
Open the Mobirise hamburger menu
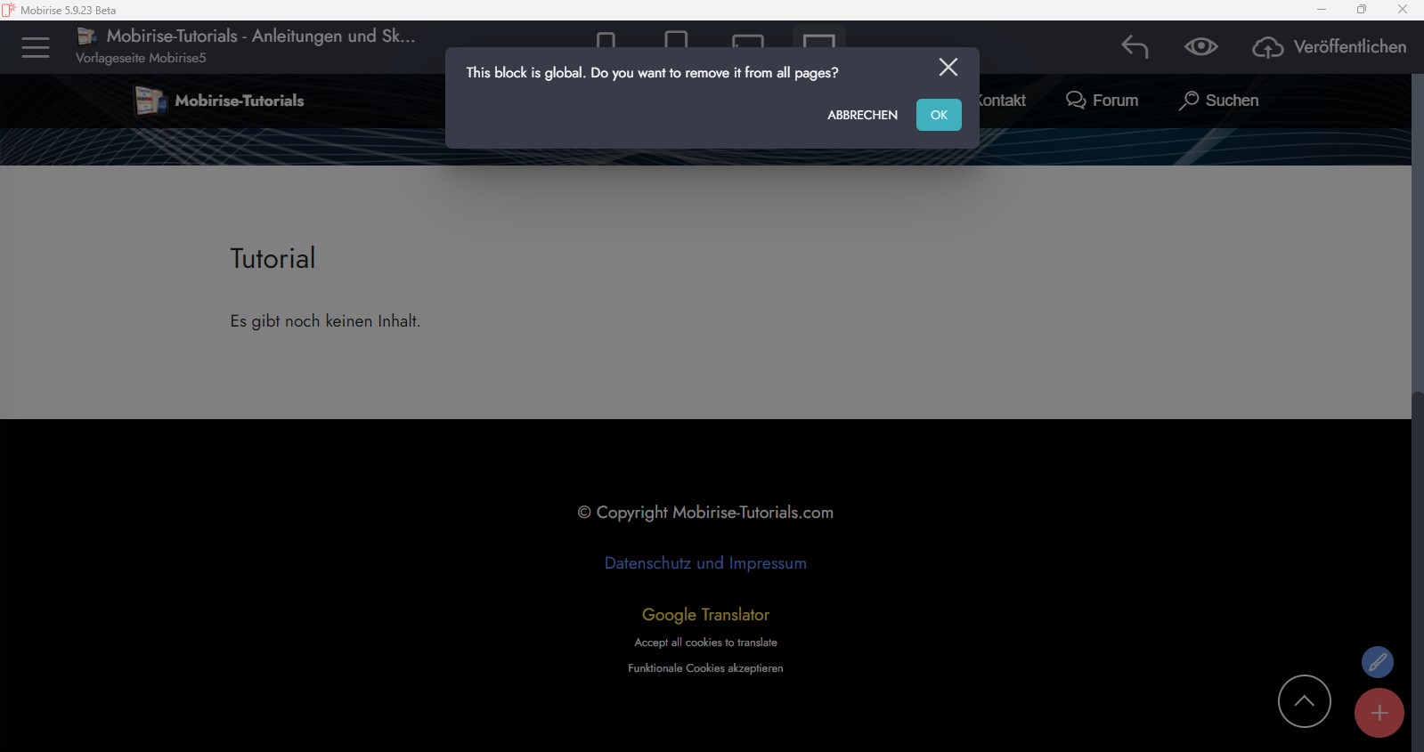click(36, 47)
